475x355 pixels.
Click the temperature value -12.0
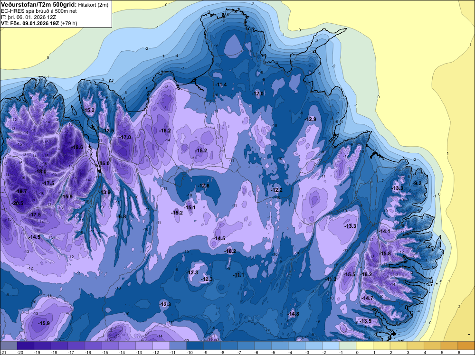(x=258, y=94)
